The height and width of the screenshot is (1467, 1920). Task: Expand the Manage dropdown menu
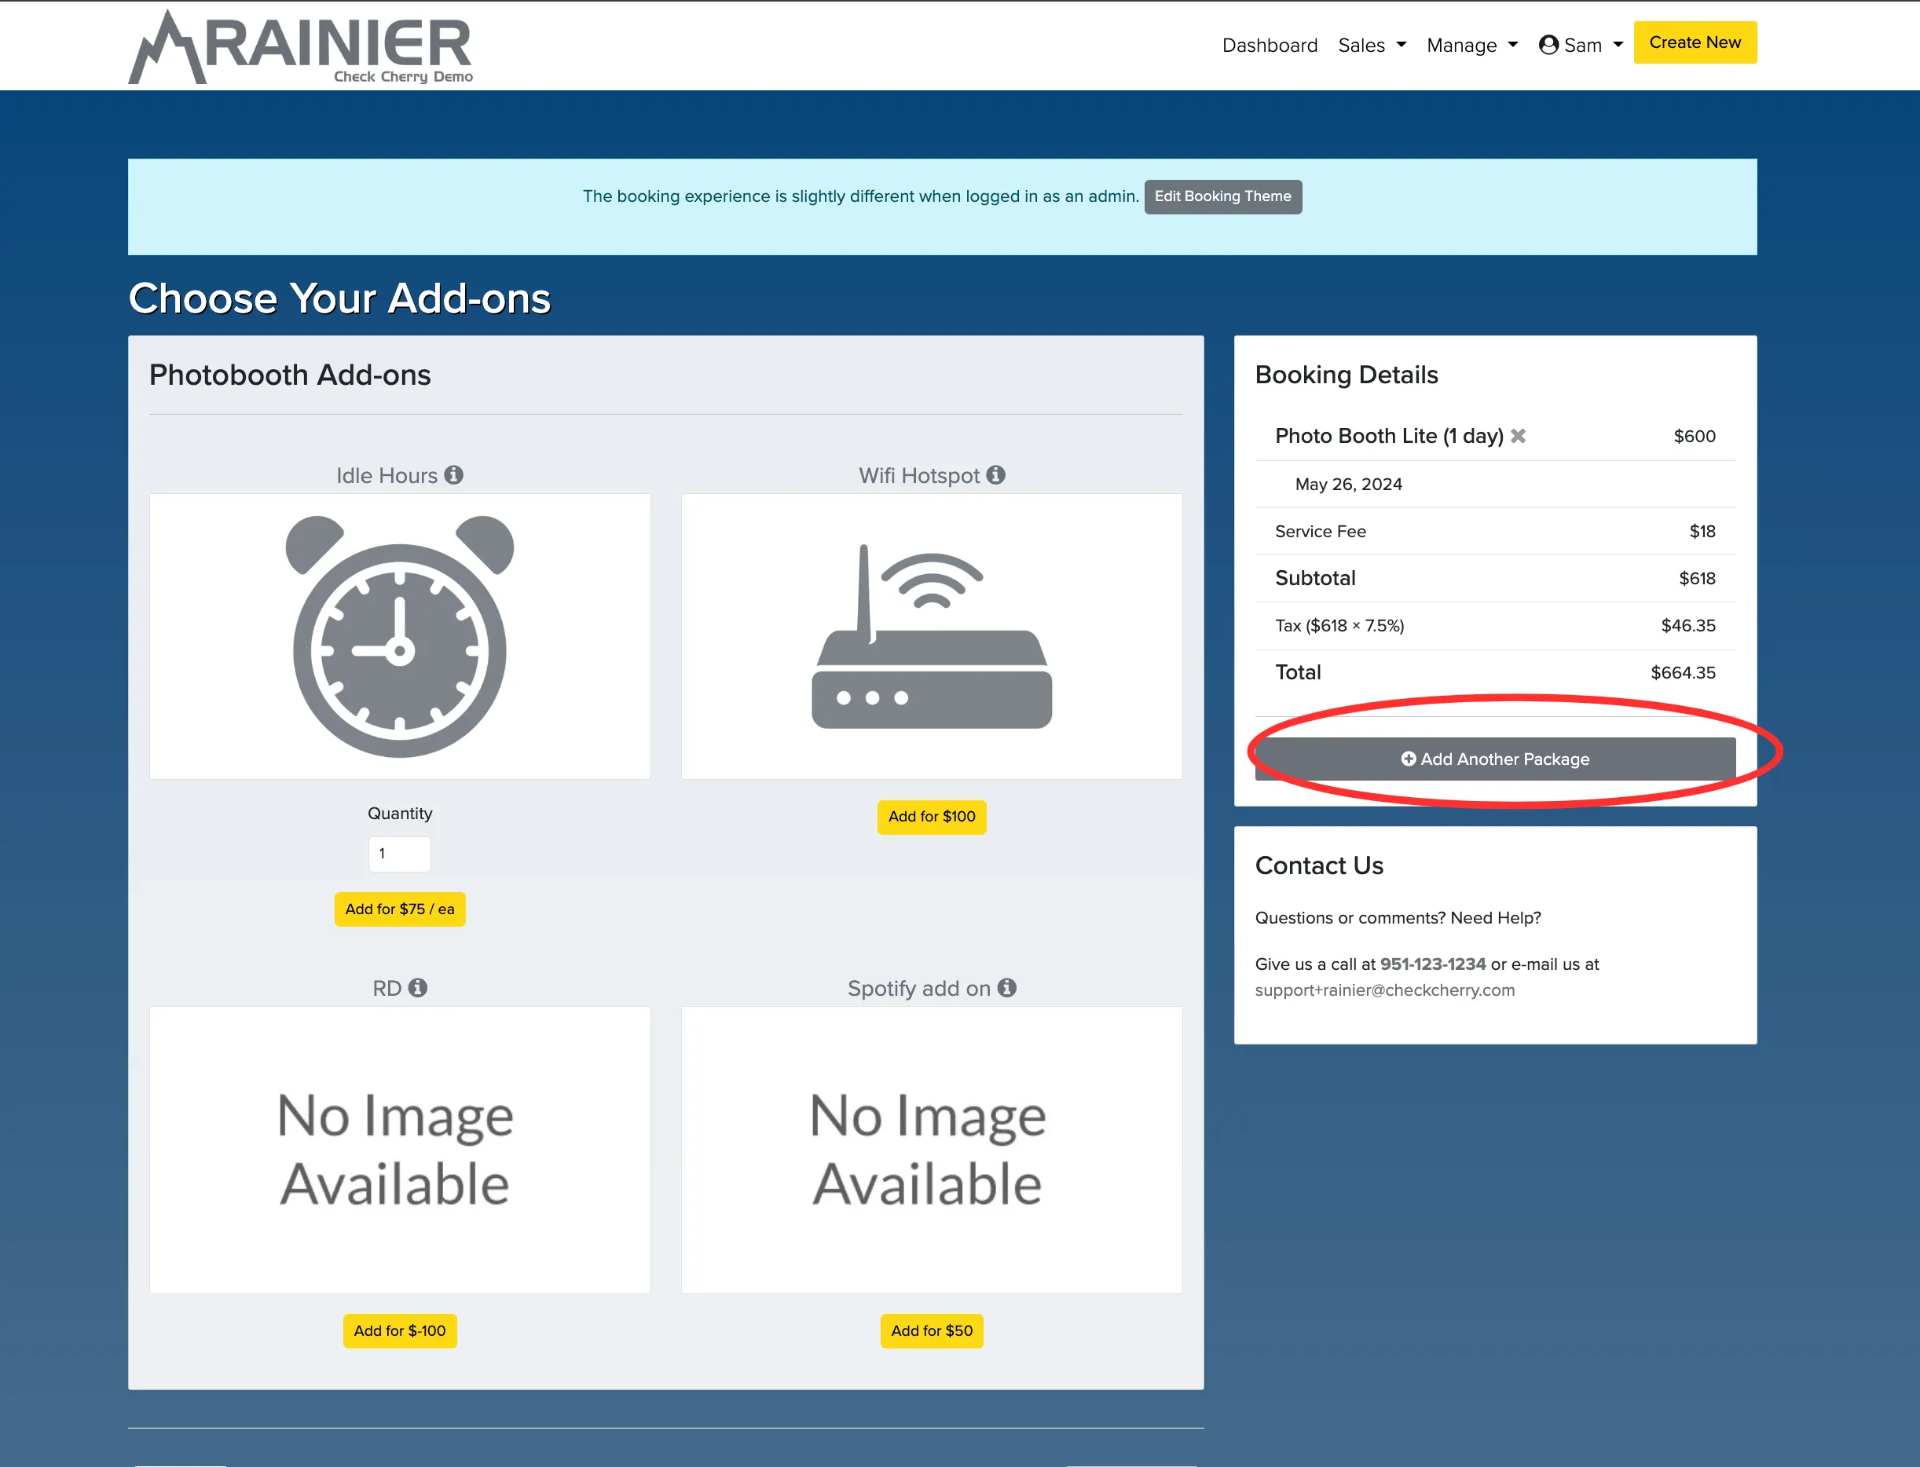pos(1472,46)
